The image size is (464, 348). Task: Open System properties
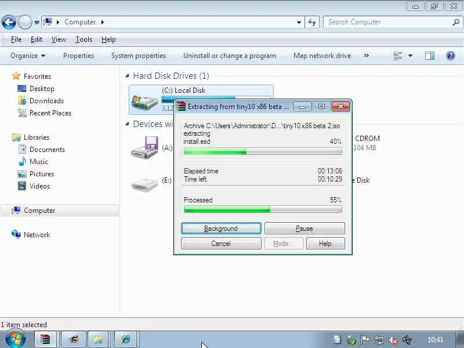click(x=139, y=56)
